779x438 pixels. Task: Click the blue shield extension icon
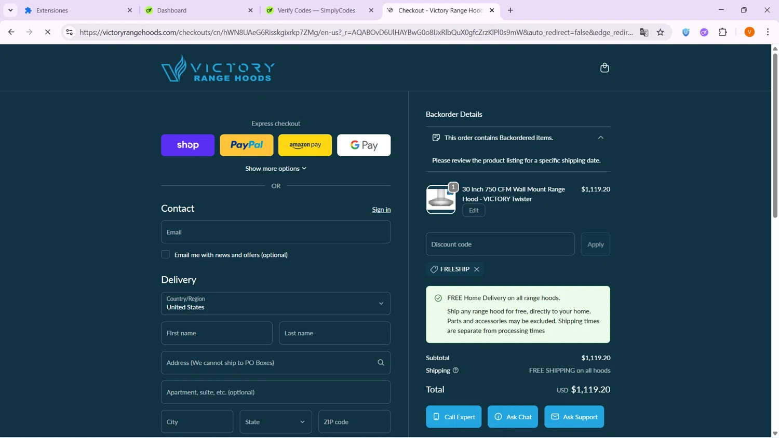(686, 32)
